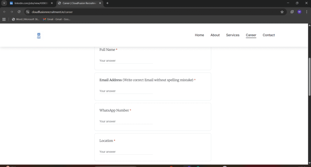This screenshot has height=167, width=311.
Task: Open the apps grid in bookmarks bar
Action: click(x=4, y=19)
